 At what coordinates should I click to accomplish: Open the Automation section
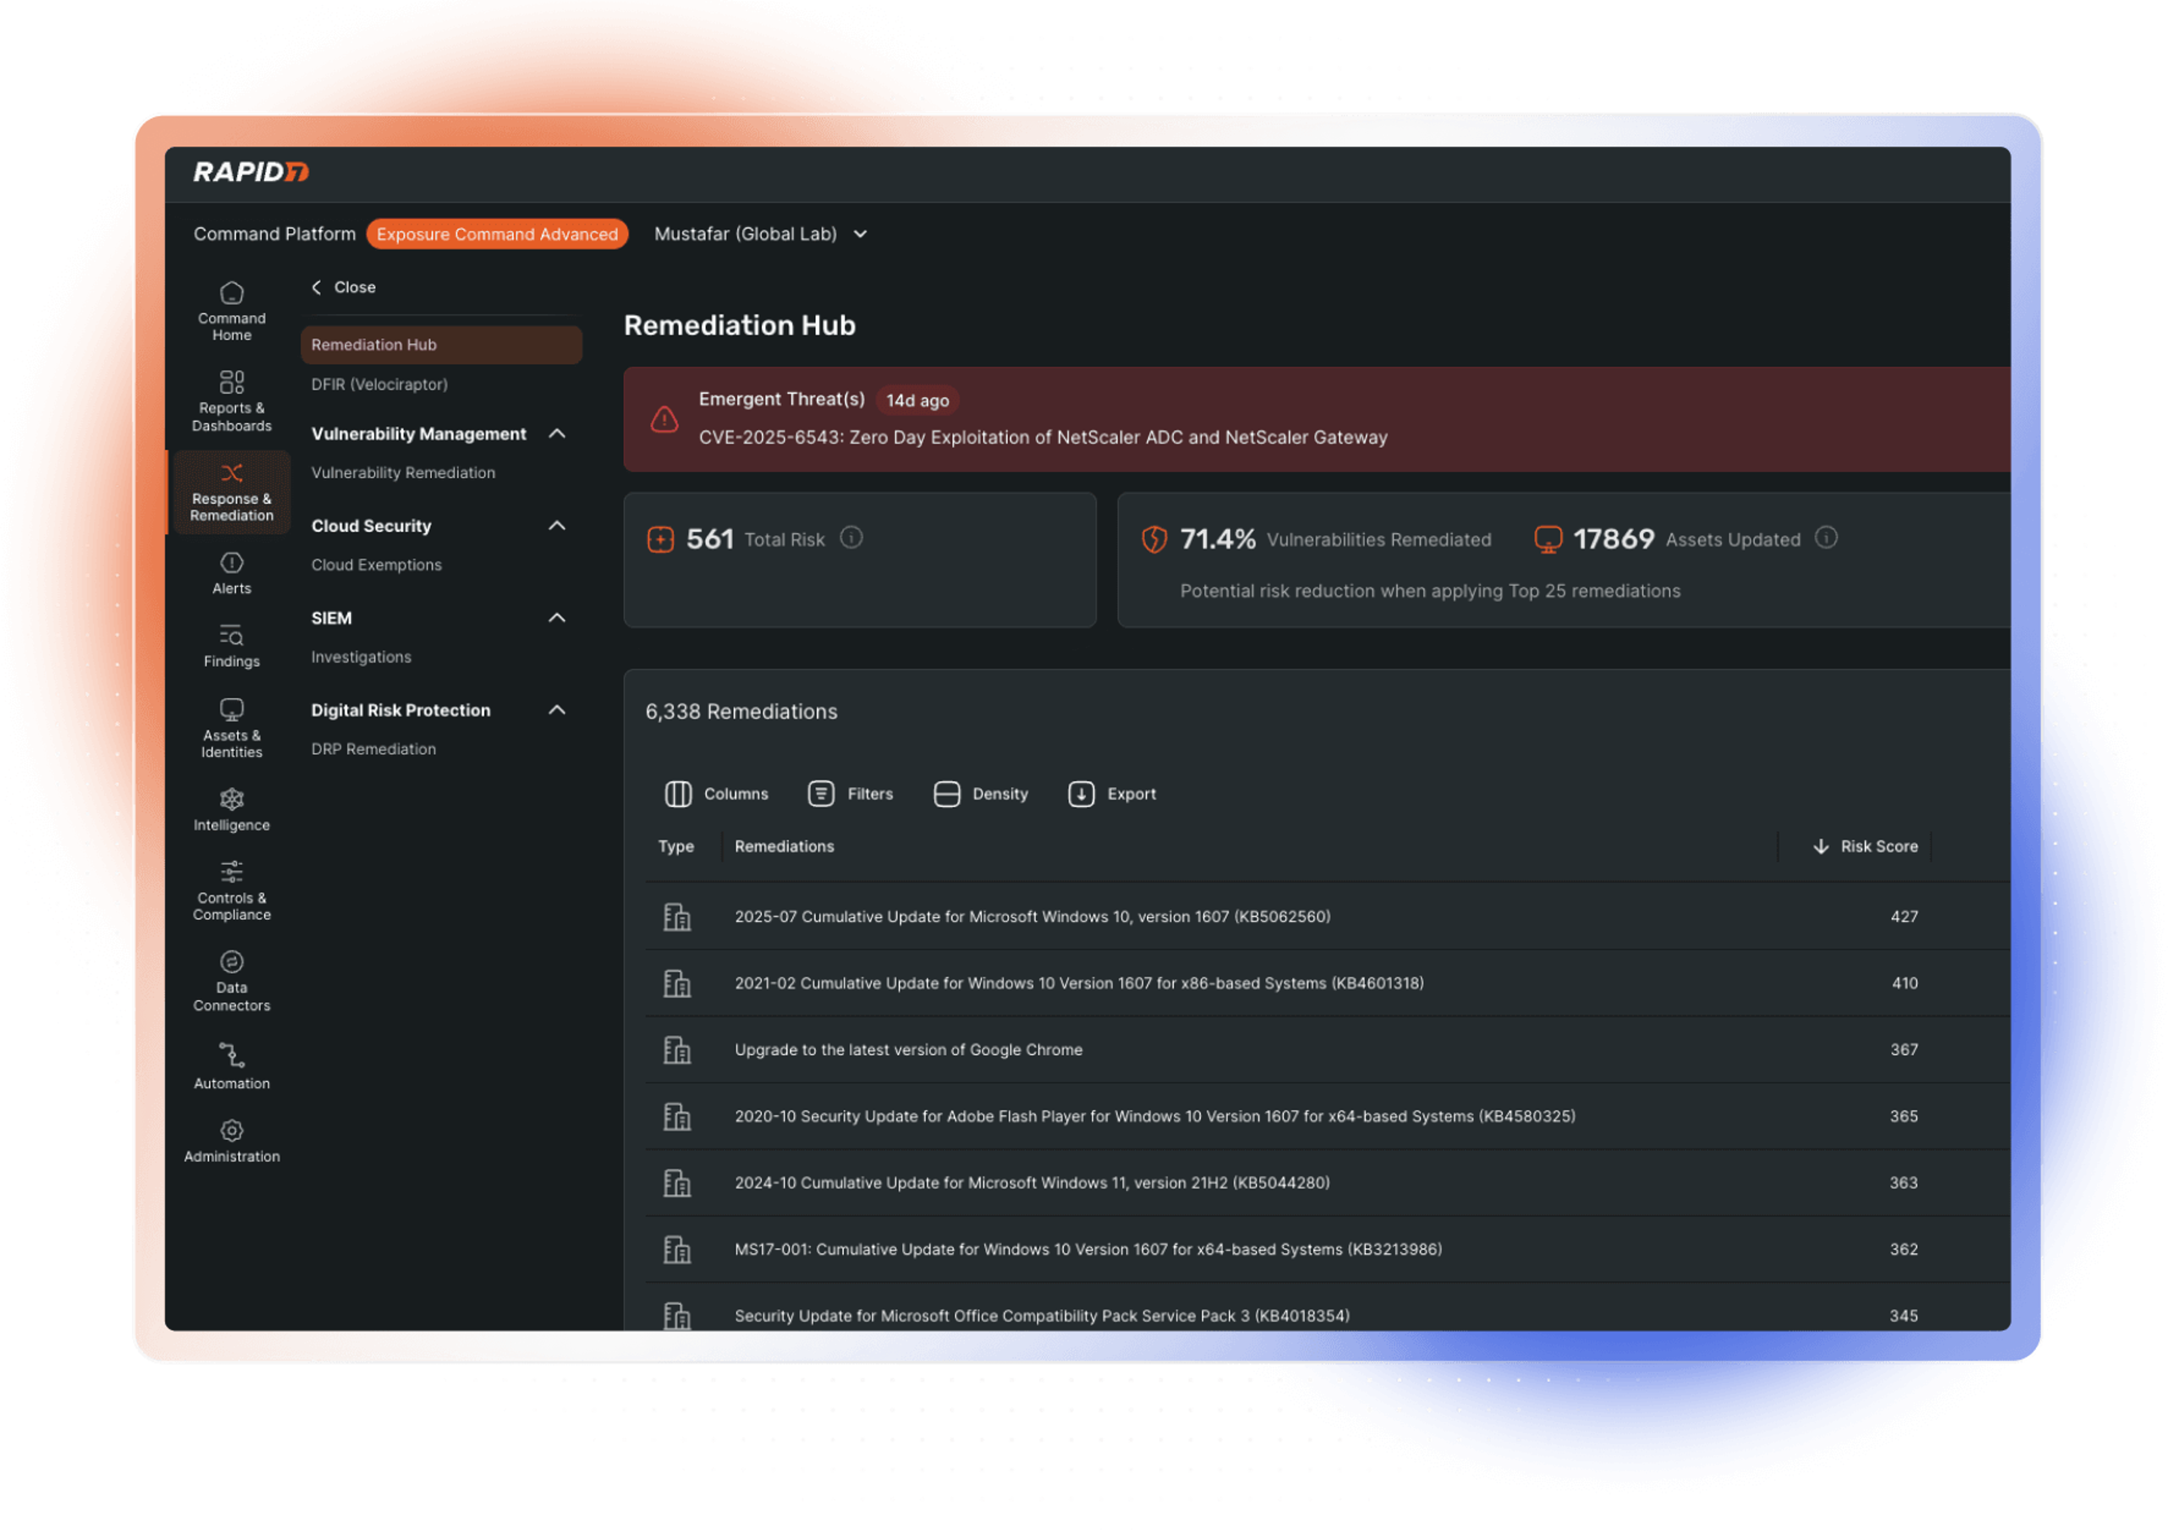click(x=232, y=1066)
